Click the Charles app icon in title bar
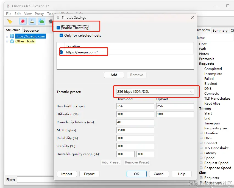This screenshot has width=234, height=188. click(x=8, y=6)
